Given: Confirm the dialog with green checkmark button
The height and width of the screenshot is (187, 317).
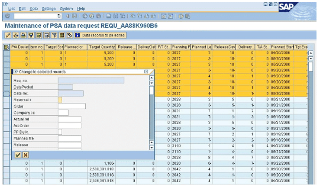Looking at the screenshot, I should [18, 155].
